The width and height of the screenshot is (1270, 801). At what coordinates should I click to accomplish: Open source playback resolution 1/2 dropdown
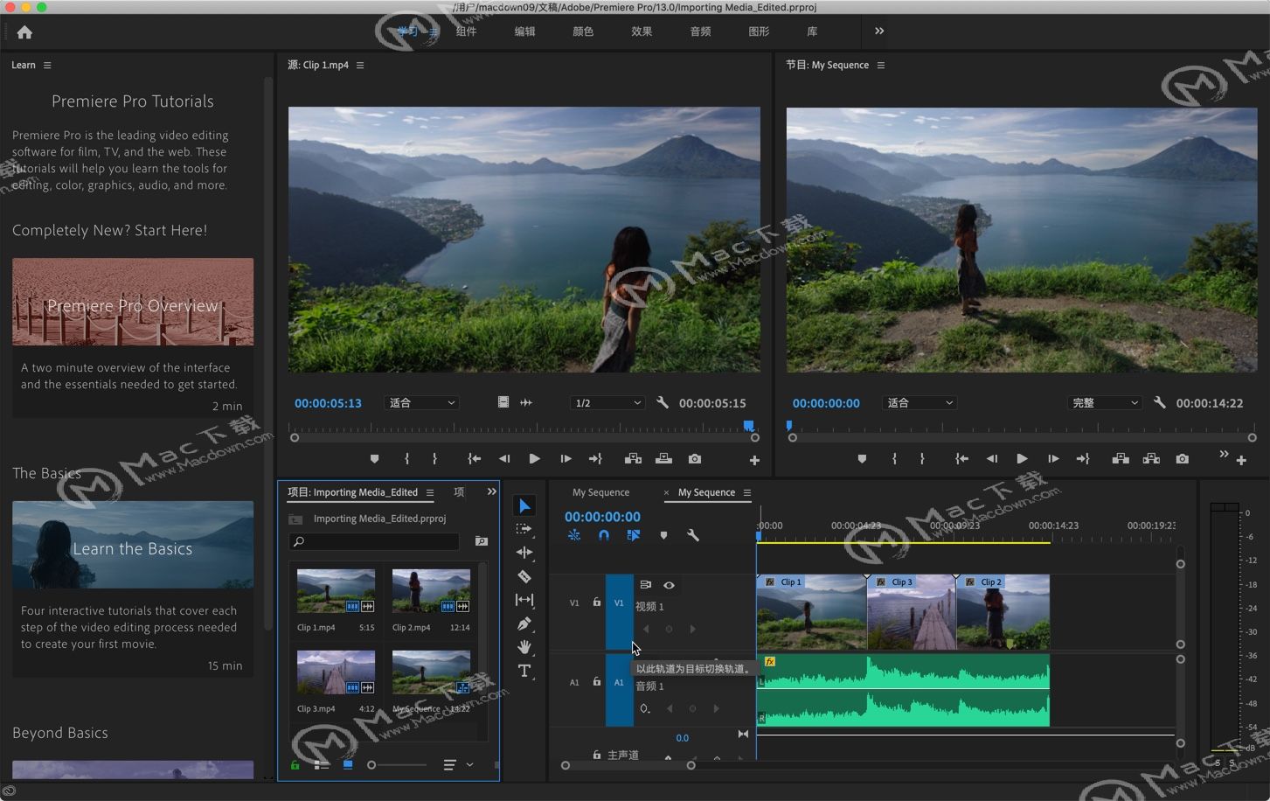[x=607, y=403]
